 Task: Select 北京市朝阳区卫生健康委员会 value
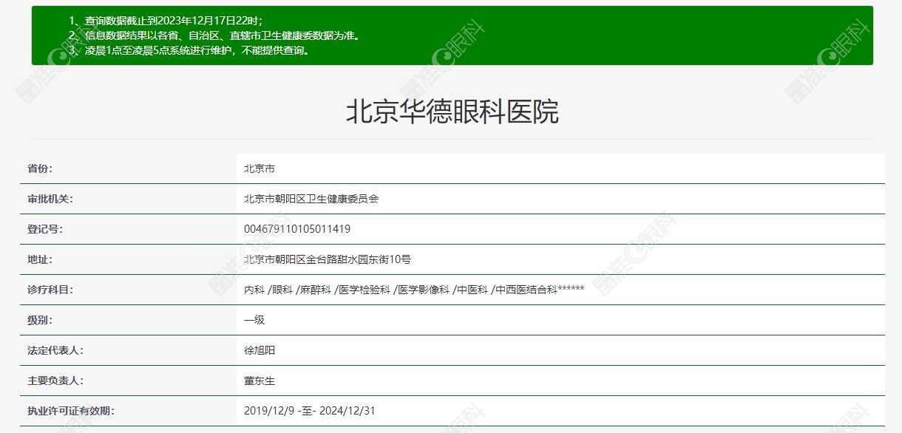point(311,199)
